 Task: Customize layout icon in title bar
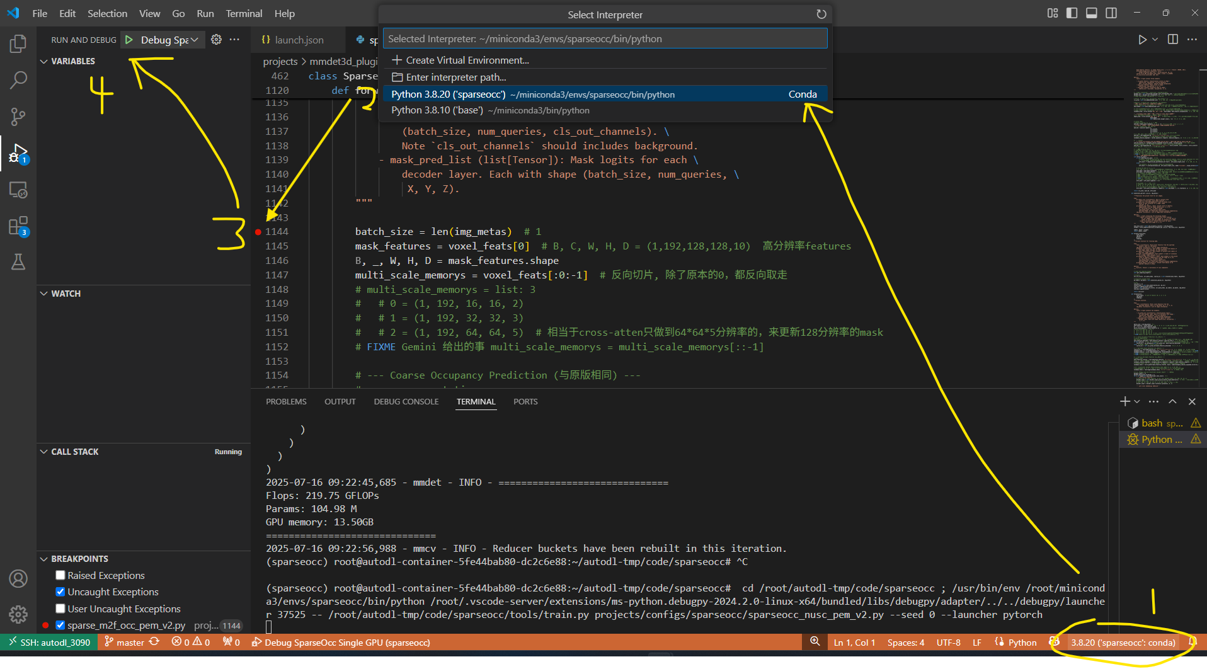click(x=1053, y=13)
